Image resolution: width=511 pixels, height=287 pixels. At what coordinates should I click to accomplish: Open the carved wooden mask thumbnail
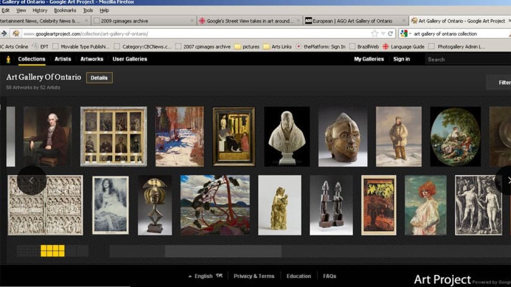pos(343,136)
